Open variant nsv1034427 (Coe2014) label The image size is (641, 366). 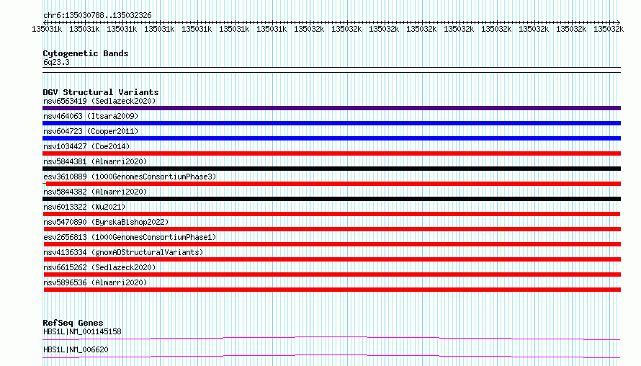coord(86,146)
